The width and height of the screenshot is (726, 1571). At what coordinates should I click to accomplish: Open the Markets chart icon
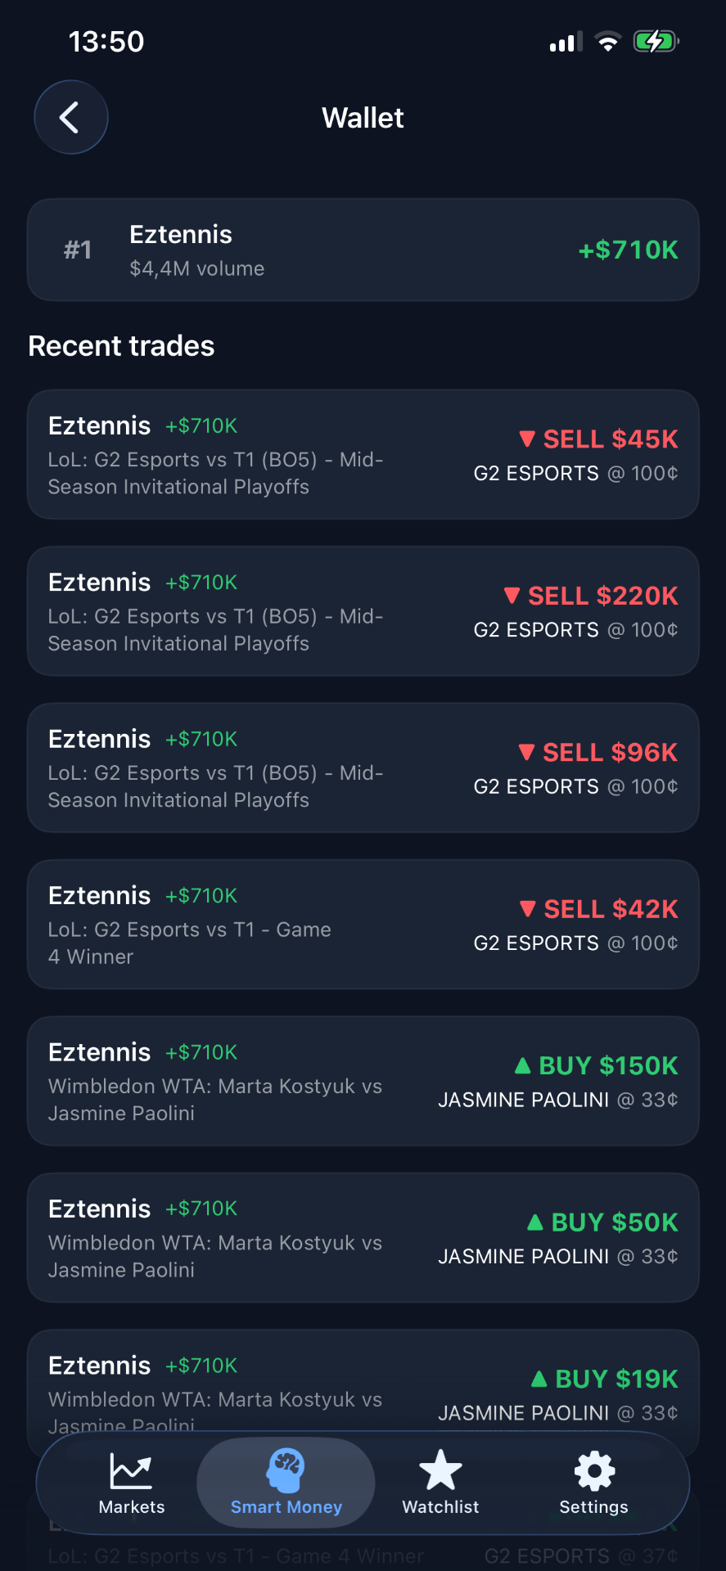point(131,1471)
